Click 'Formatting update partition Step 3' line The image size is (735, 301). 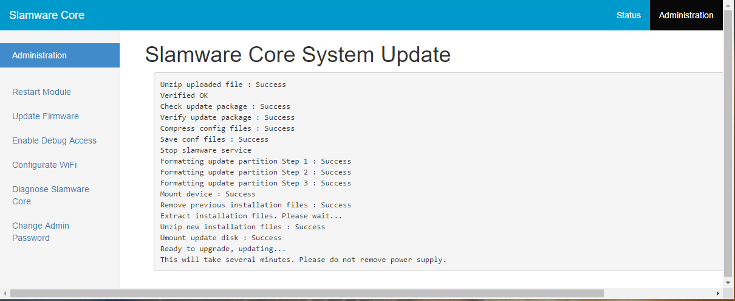coord(256,183)
